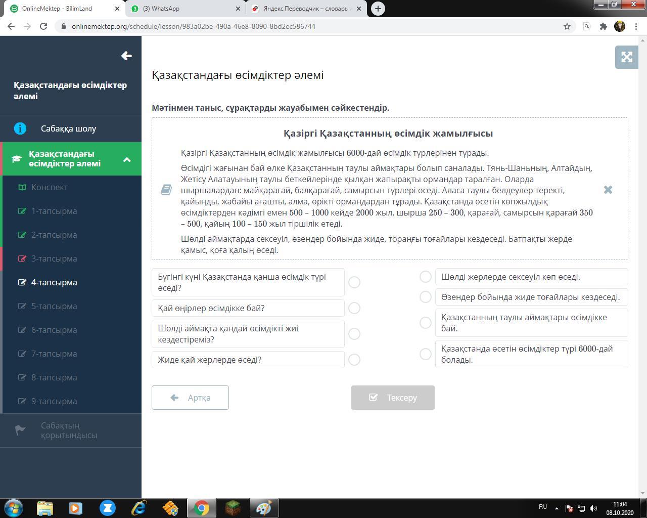Click the Chrome profile avatar
The width and height of the screenshot is (647, 518).
click(620, 26)
